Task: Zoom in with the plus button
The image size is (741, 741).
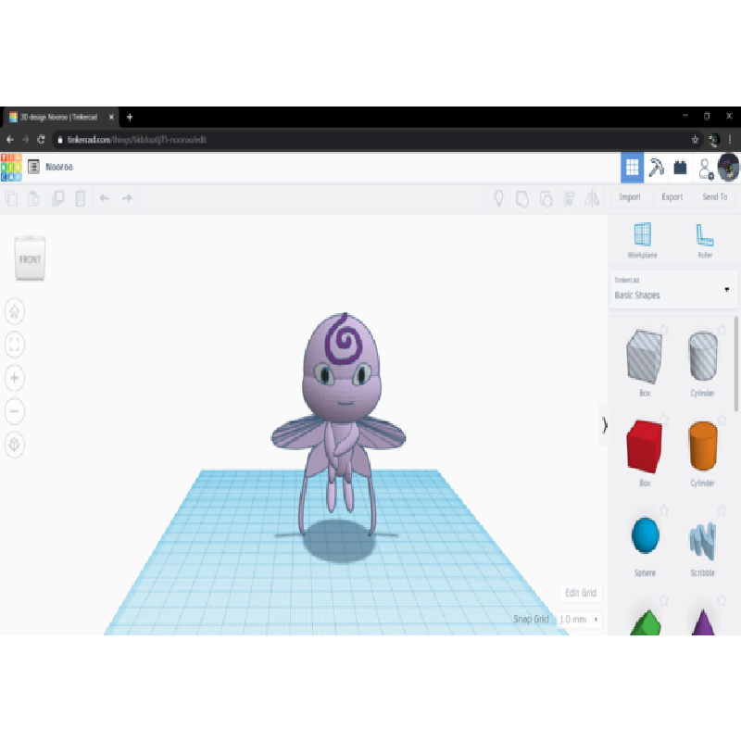Action: click(x=15, y=378)
